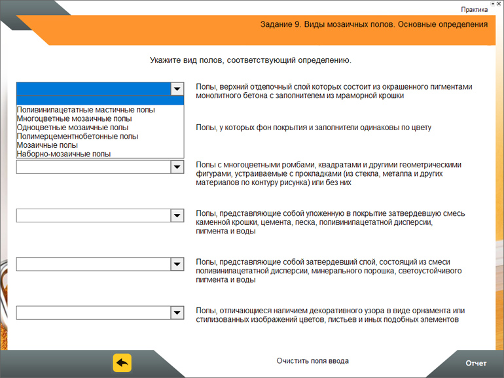Image resolution: width=504 pixels, height=378 pixels.
Task: Click combo box field for ornament floors definition
Action: 93,313
